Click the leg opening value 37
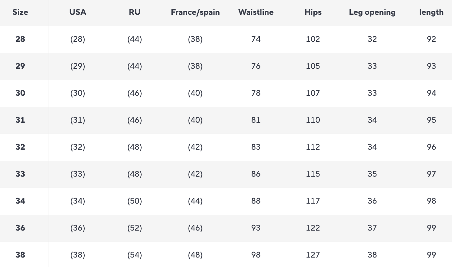The height and width of the screenshot is (267, 452). [x=372, y=228]
